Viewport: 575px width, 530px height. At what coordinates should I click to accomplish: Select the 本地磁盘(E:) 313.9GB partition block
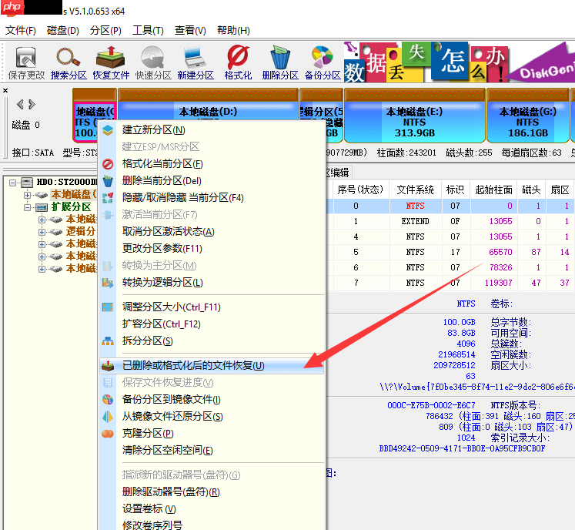(414, 122)
